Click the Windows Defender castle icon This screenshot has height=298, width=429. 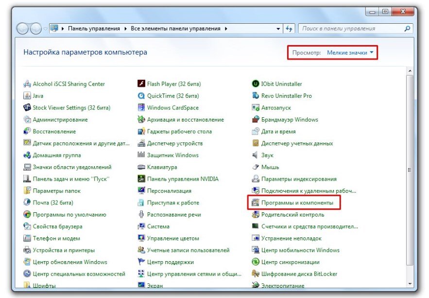141,155
